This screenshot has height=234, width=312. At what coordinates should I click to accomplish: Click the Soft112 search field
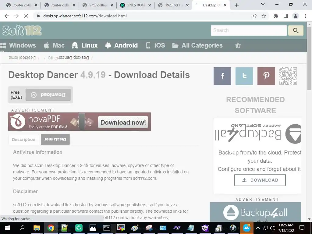coord(249,30)
